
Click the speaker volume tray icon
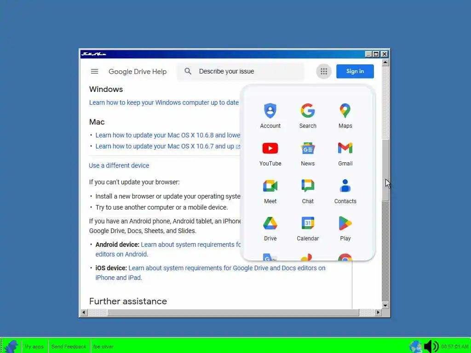click(431, 347)
